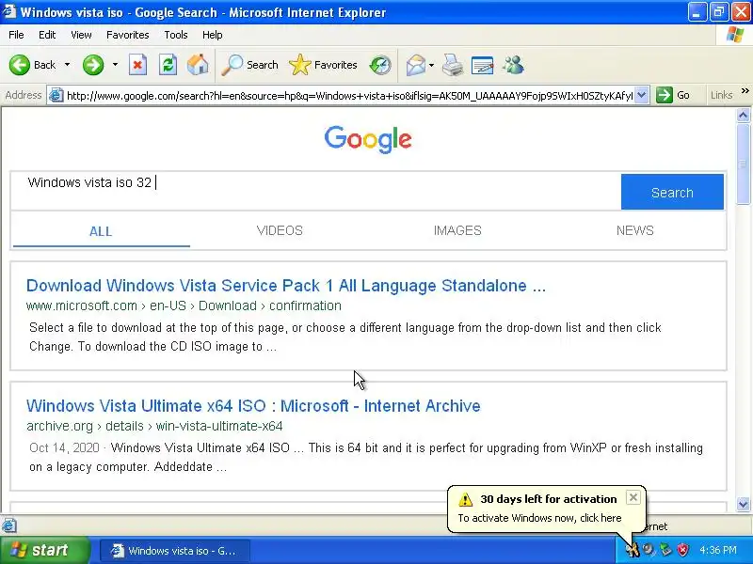
Task: Go to the Home page icon
Action: click(x=198, y=65)
